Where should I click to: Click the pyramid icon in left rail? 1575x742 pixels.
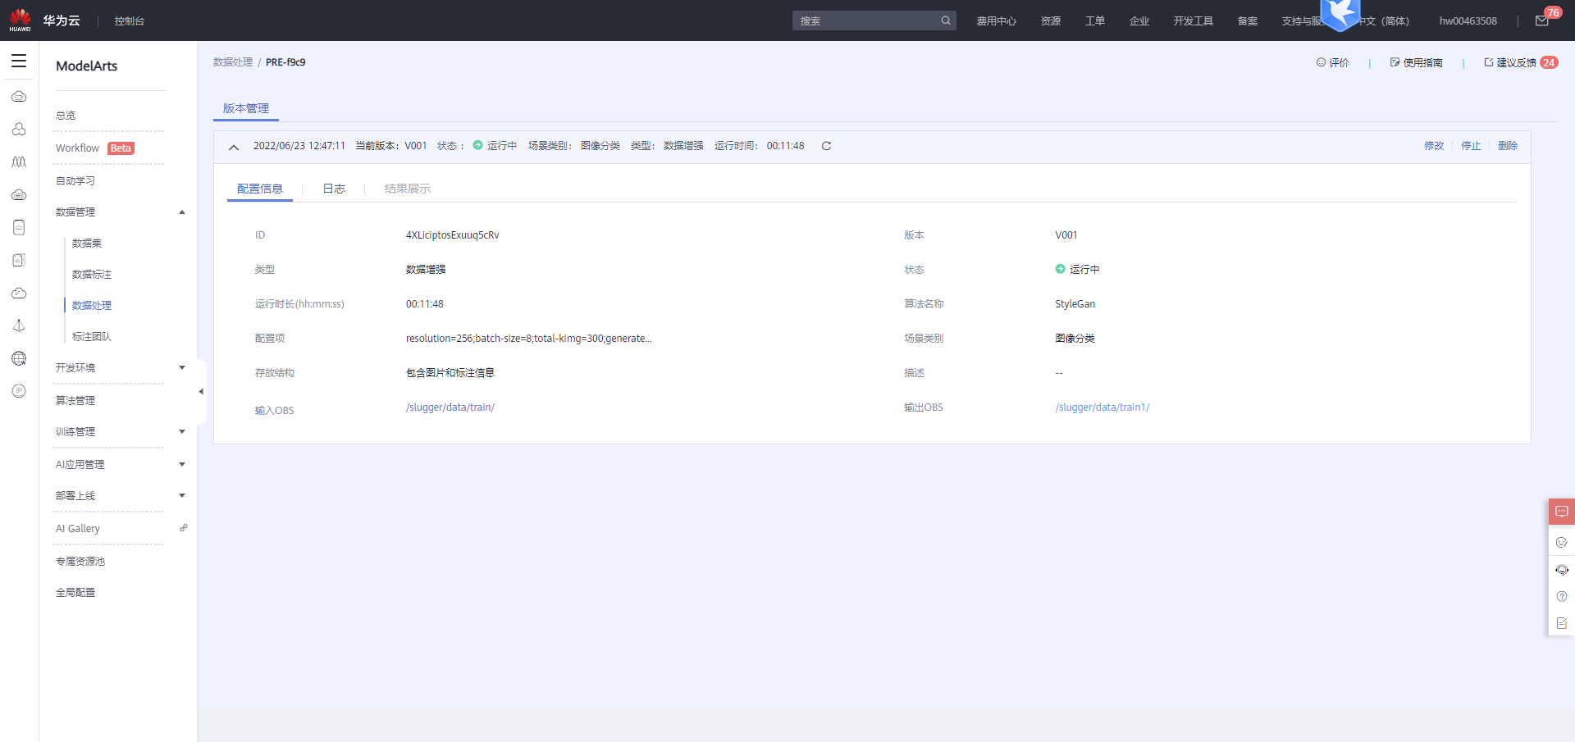19,326
